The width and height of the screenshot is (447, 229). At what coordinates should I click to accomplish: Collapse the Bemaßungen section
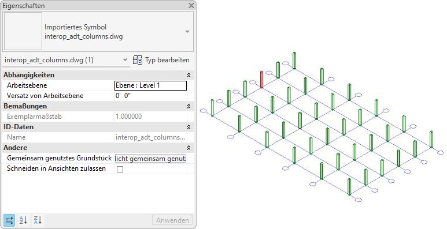pyautogui.click(x=189, y=106)
